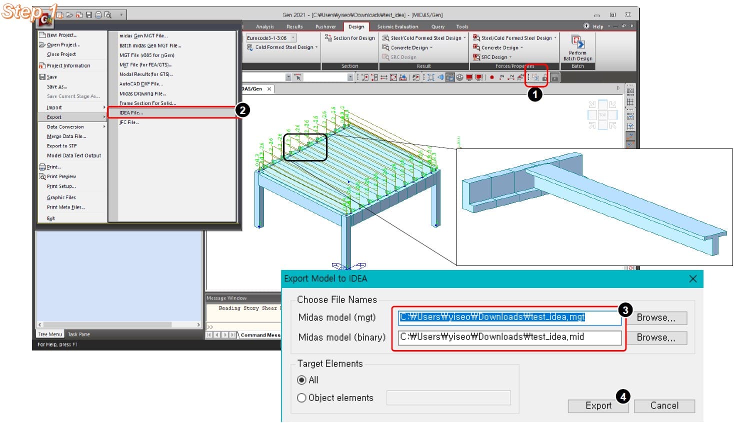734x423 pixels.
Task: Expand Forces/Properties SRC Design dropdown
Action: [510, 57]
